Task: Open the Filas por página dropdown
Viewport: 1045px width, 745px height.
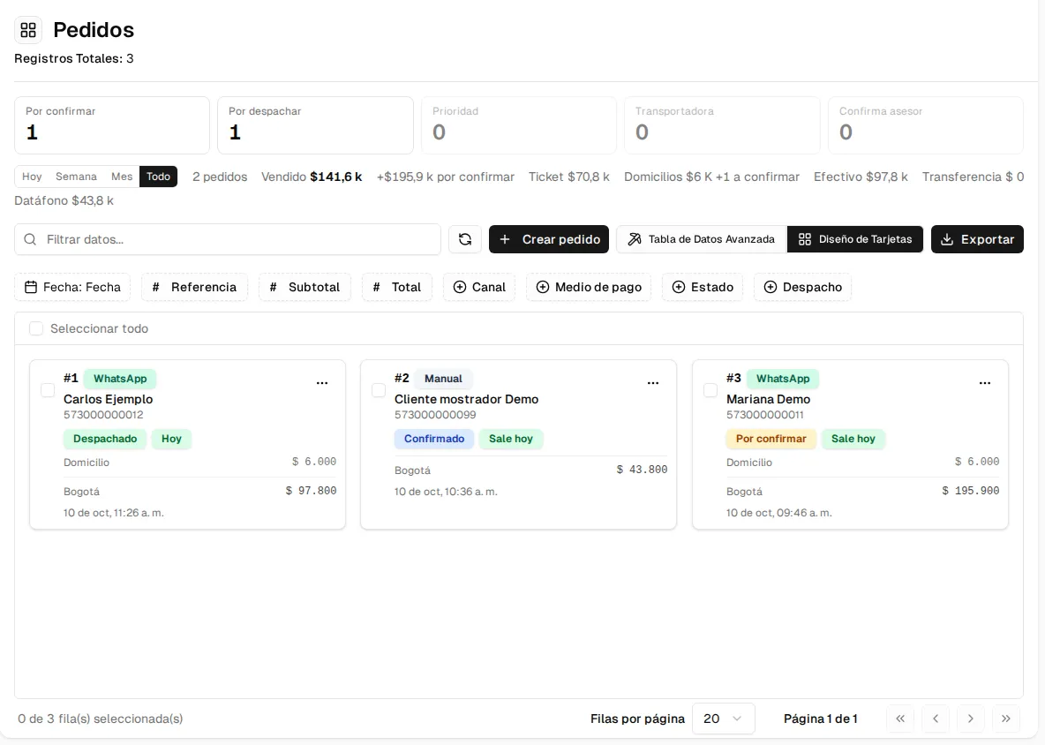Action: [x=723, y=719]
